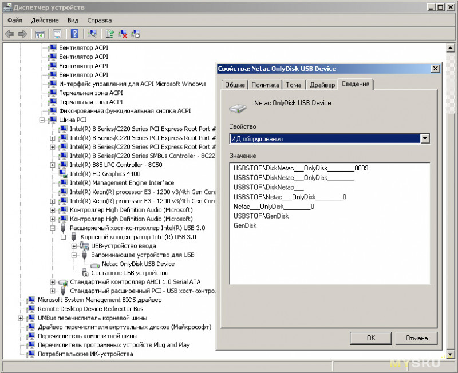The width and height of the screenshot is (458, 373).
Task: Click the Remote Desktop Device Redirector icon
Action: point(31,309)
